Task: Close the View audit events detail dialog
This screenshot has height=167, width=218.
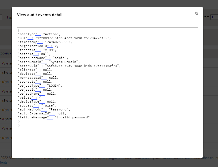Action: [x=196, y=13]
